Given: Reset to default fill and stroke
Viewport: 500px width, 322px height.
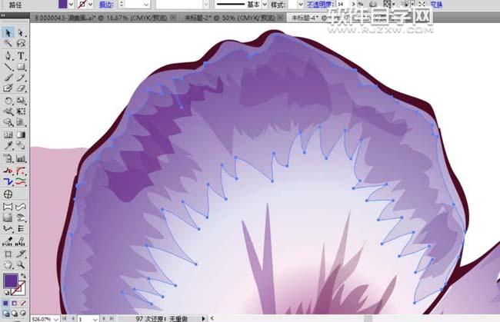Looking at the screenshot, I should pyautogui.click(x=6, y=293).
